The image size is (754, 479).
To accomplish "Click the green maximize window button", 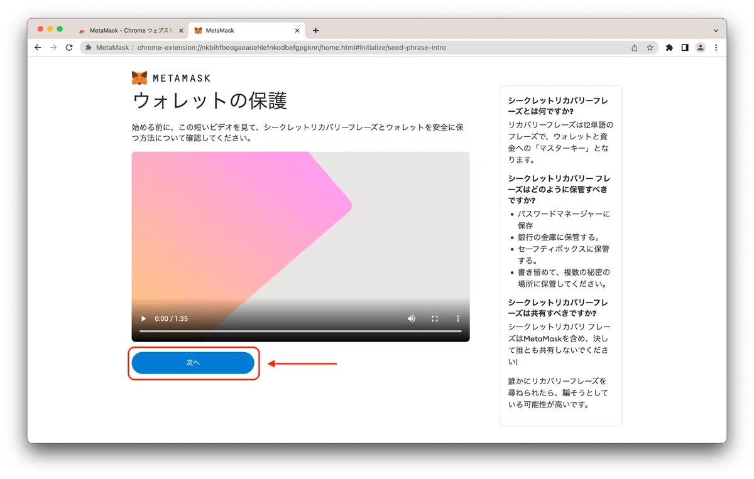I will [60, 29].
